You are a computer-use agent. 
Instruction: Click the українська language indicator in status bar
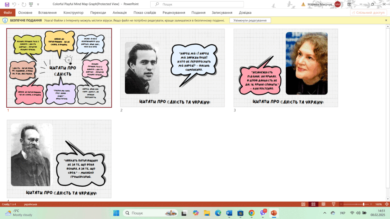pos(30,205)
